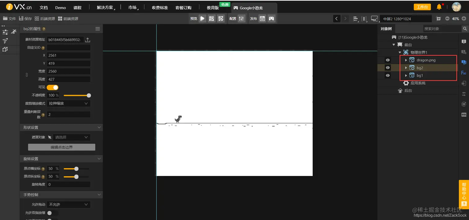Open the 裁剪缩放模式 dropdown
This screenshot has height=220, width=469.
coord(69,103)
